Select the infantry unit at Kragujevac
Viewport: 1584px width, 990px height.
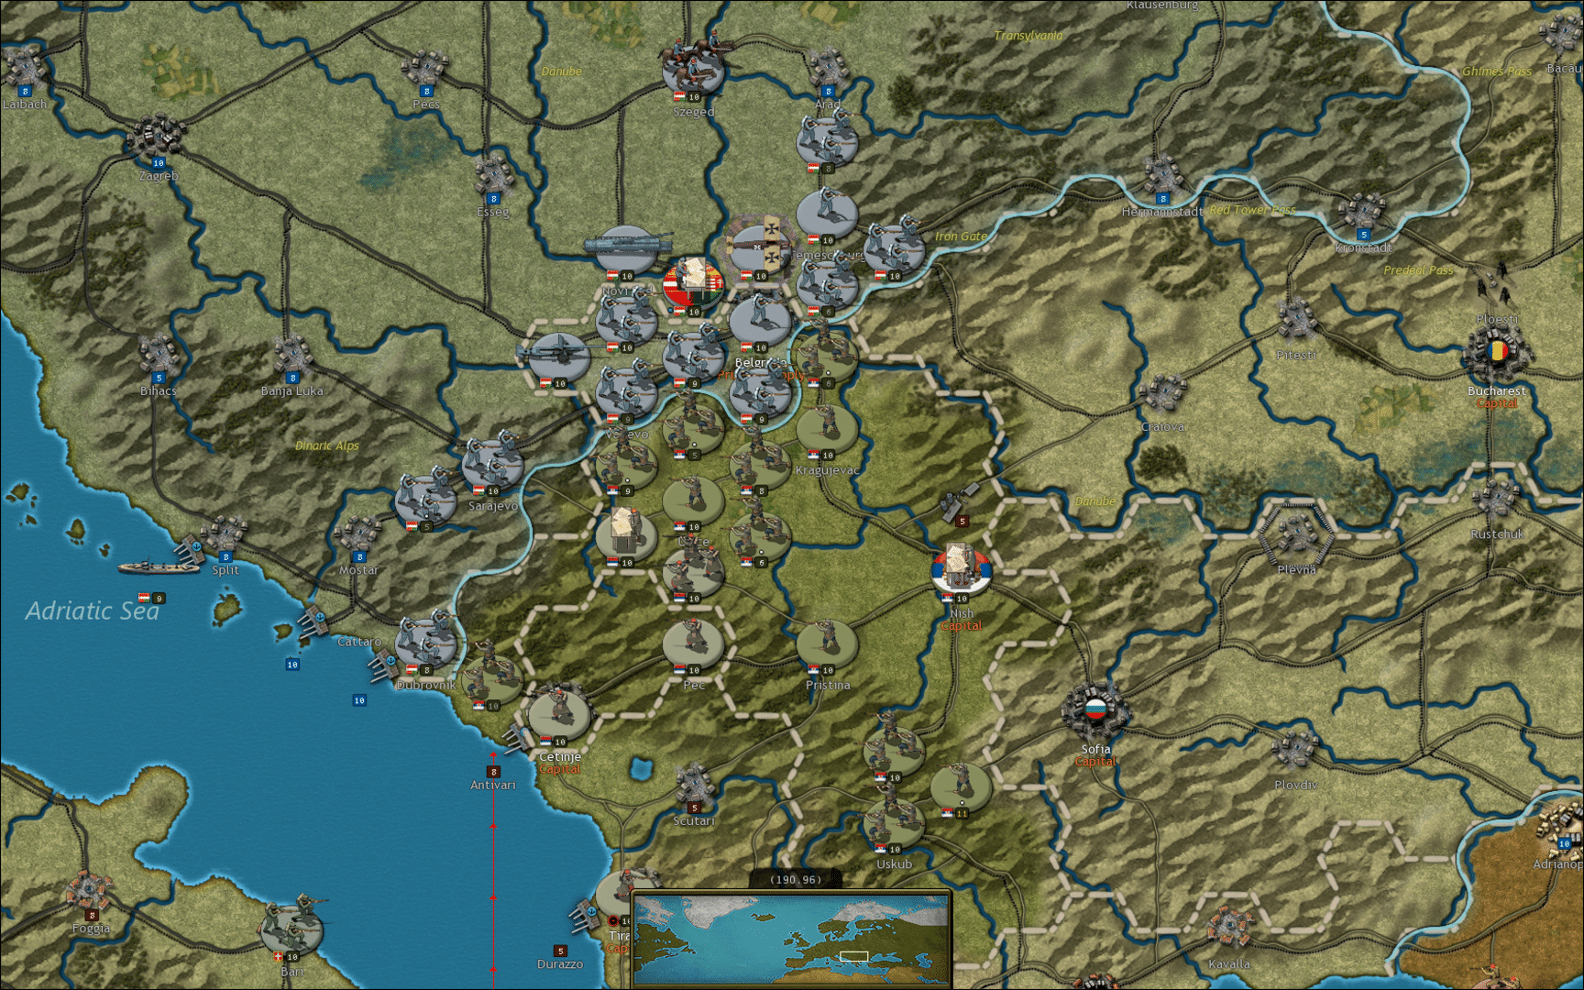[828, 427]
